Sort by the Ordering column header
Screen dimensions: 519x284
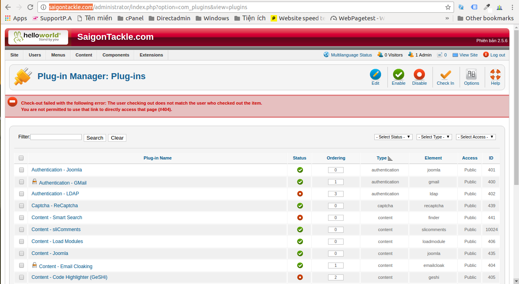[336, 158]
